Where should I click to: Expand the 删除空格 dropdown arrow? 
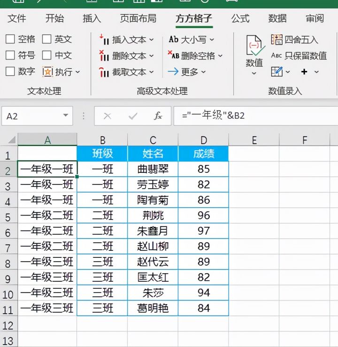click(x=220, y=55)
